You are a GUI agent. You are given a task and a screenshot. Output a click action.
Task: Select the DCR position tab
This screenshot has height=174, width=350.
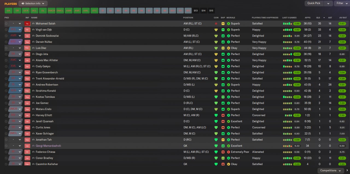pyautogui.click(x=26, y=11)
